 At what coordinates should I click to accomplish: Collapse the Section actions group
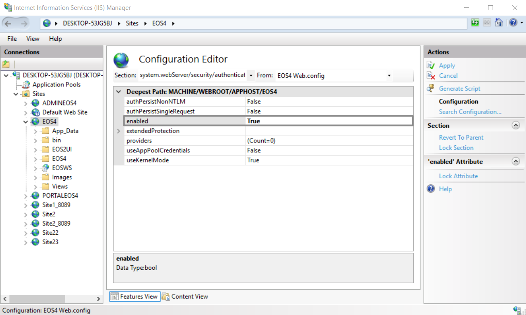pyautogui.click(x=516, y=126)
